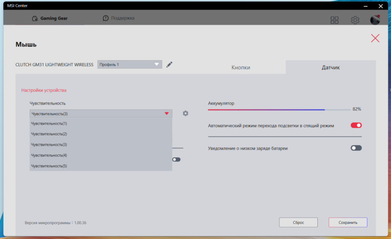Image resolution: width=391 pixels, height=239 pixels.
Task: Switch to the Датчик tab
Action: (x=331, y=67)
